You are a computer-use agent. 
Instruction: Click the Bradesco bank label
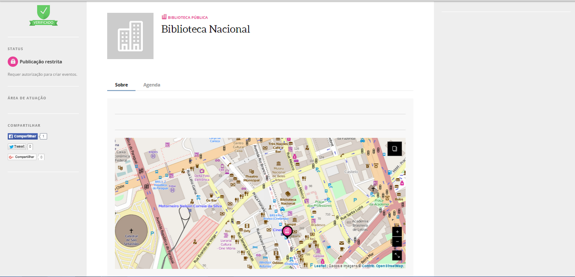[x=318, y=225]
